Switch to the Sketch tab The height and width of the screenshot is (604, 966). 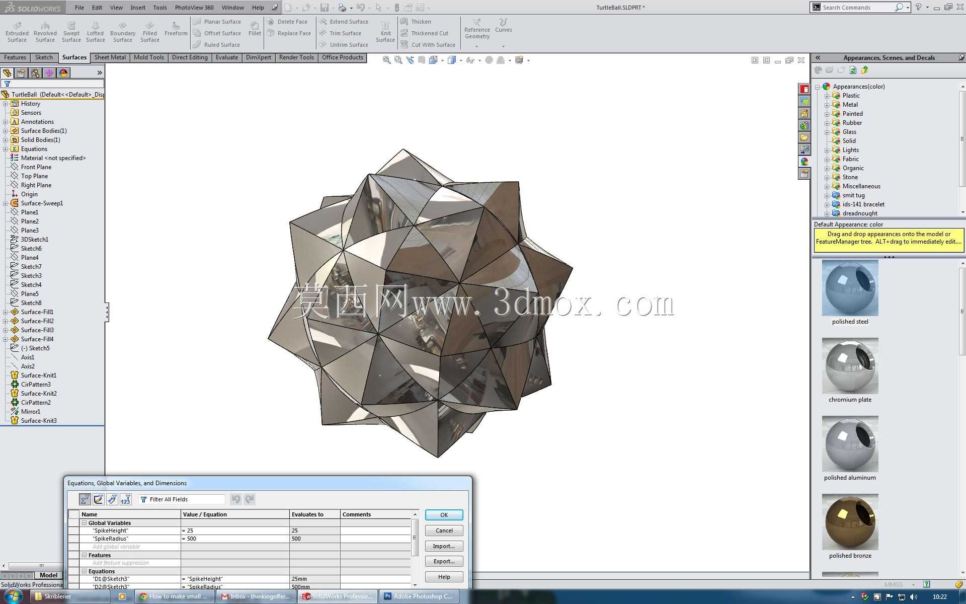click(44, 57)
